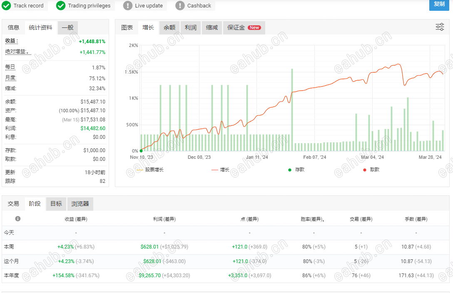Click the info icon in periods table
Viewport: 453px width, 293px height.
(x=18, y=219)
